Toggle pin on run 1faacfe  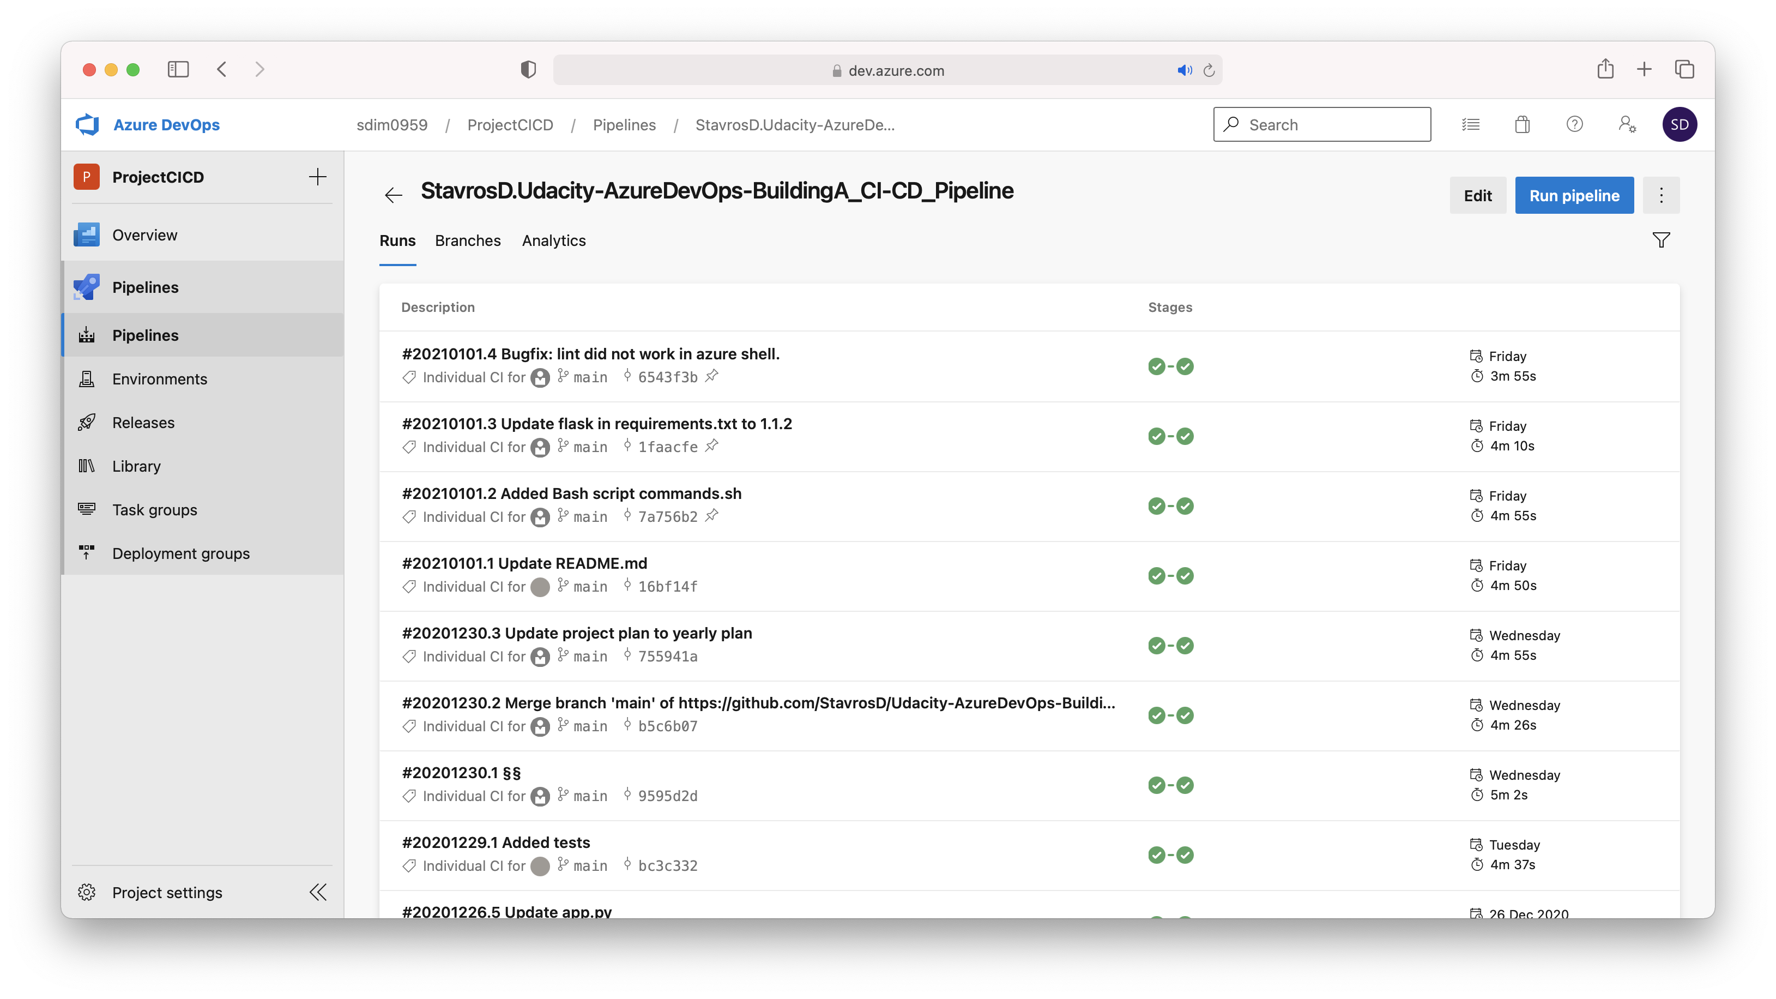point(711,446)
